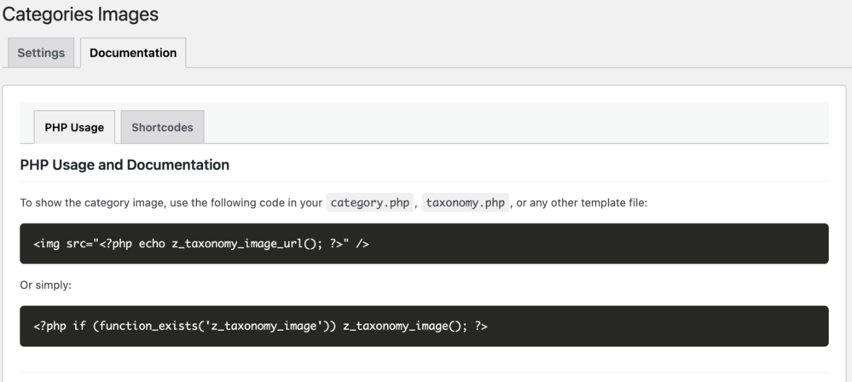Click the echo keyword in first snippet
The height and width of the screenshot is (382, 852).
(152, 244)
